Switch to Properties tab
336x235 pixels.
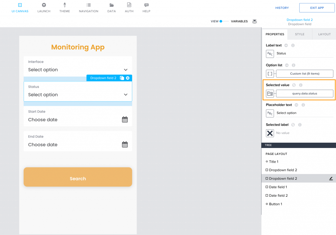[275, 34]
